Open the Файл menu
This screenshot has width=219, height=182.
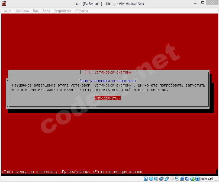point(7,11)
